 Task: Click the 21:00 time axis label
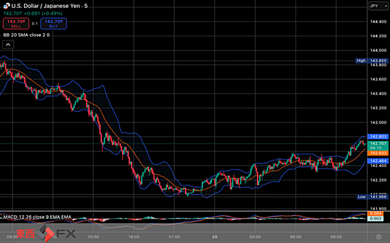coord(174,237)
